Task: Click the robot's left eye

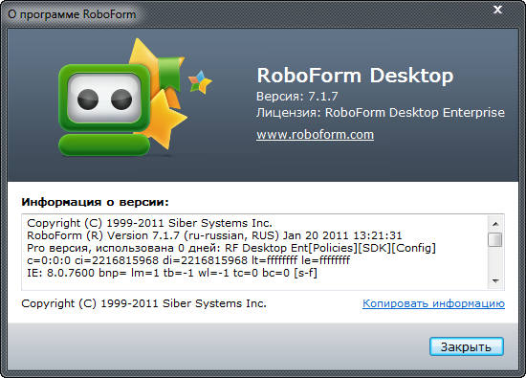Action: pos(88,100)
